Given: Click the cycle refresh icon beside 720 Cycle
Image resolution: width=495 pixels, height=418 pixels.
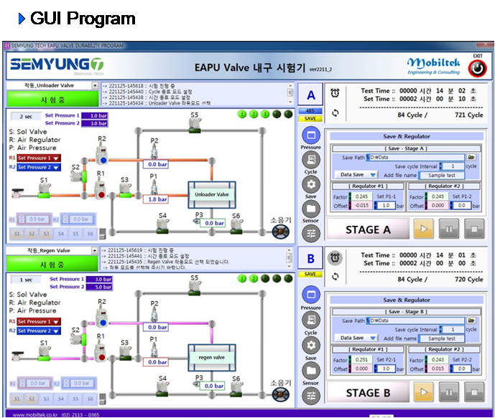Looking at the screenshot, I should (x=336, y=277).
